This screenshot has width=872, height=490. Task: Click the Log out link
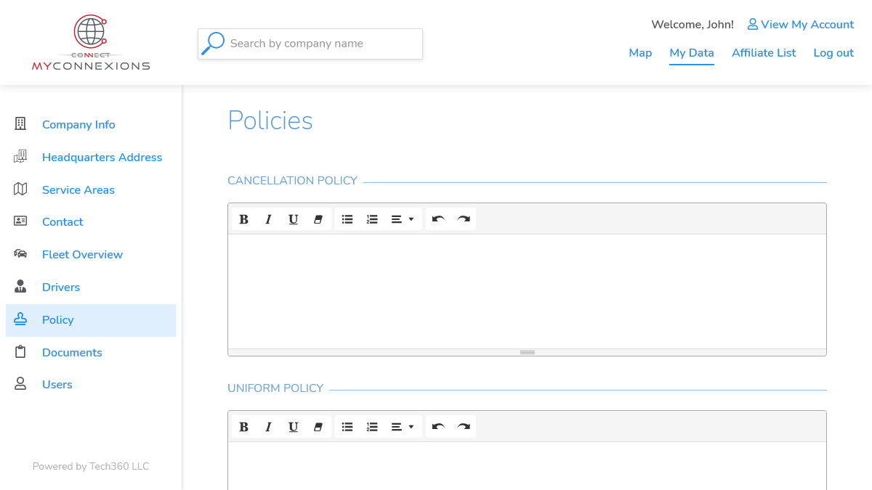pyautogui.click(x=833, y=53)
